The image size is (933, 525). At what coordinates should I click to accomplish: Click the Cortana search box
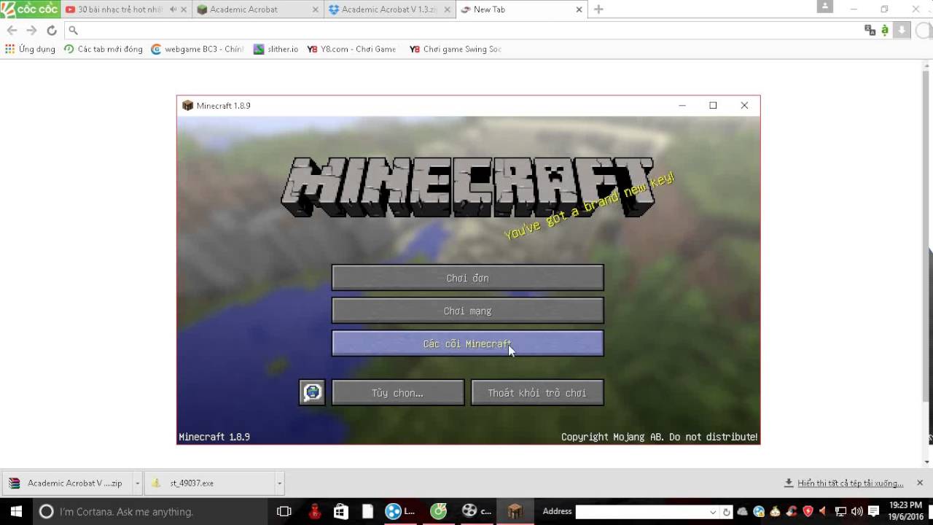pos(152,511)
